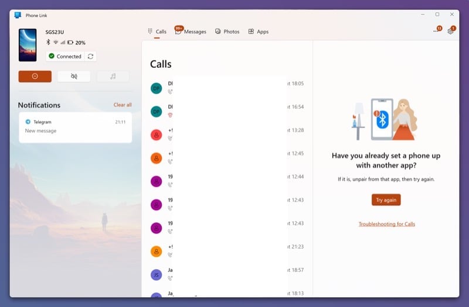The height and width of the screenshot is (307, 469).
Task: Click the Bluetooth pairing illustration
Action: (x=385, y=119)
